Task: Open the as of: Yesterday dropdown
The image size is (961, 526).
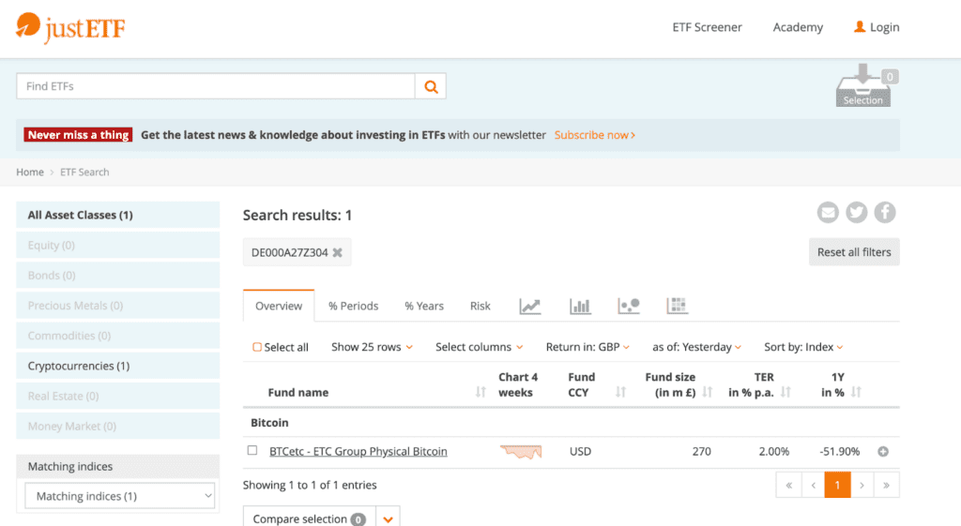Action: [x=697, y=347]
